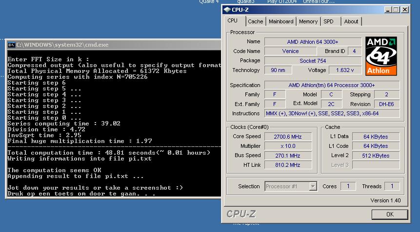
Task: Click the Total computation time line in cmd
Action: (x=109, y=153)
